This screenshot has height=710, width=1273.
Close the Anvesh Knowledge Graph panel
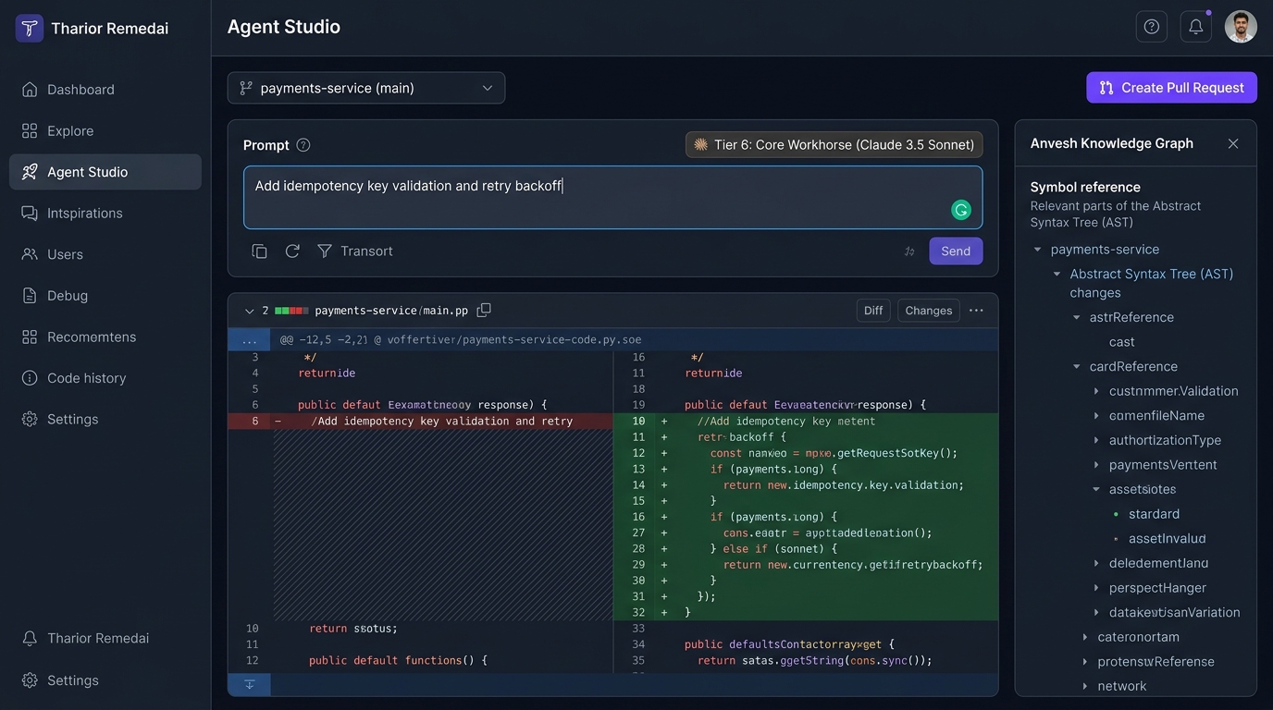tap(1233, 143)
